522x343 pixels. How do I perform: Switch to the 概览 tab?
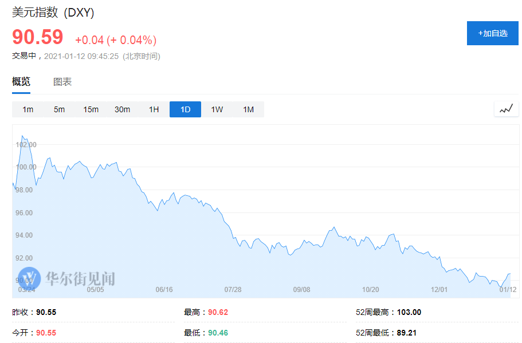tap(21, 81)
